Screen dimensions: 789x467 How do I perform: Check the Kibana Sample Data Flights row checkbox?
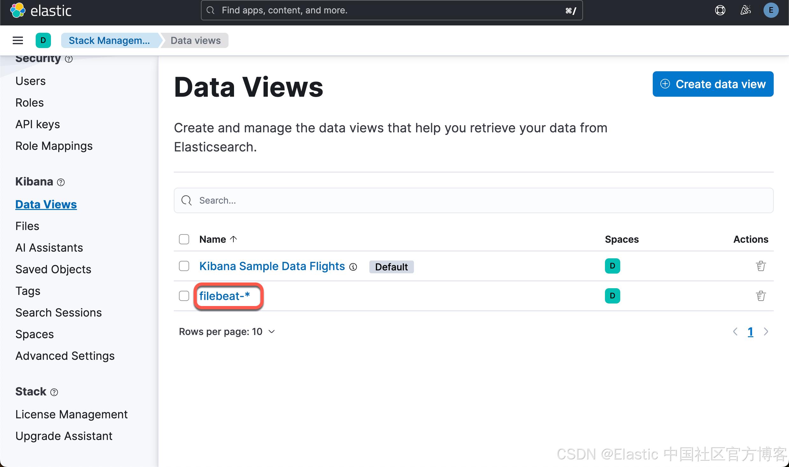184,266
